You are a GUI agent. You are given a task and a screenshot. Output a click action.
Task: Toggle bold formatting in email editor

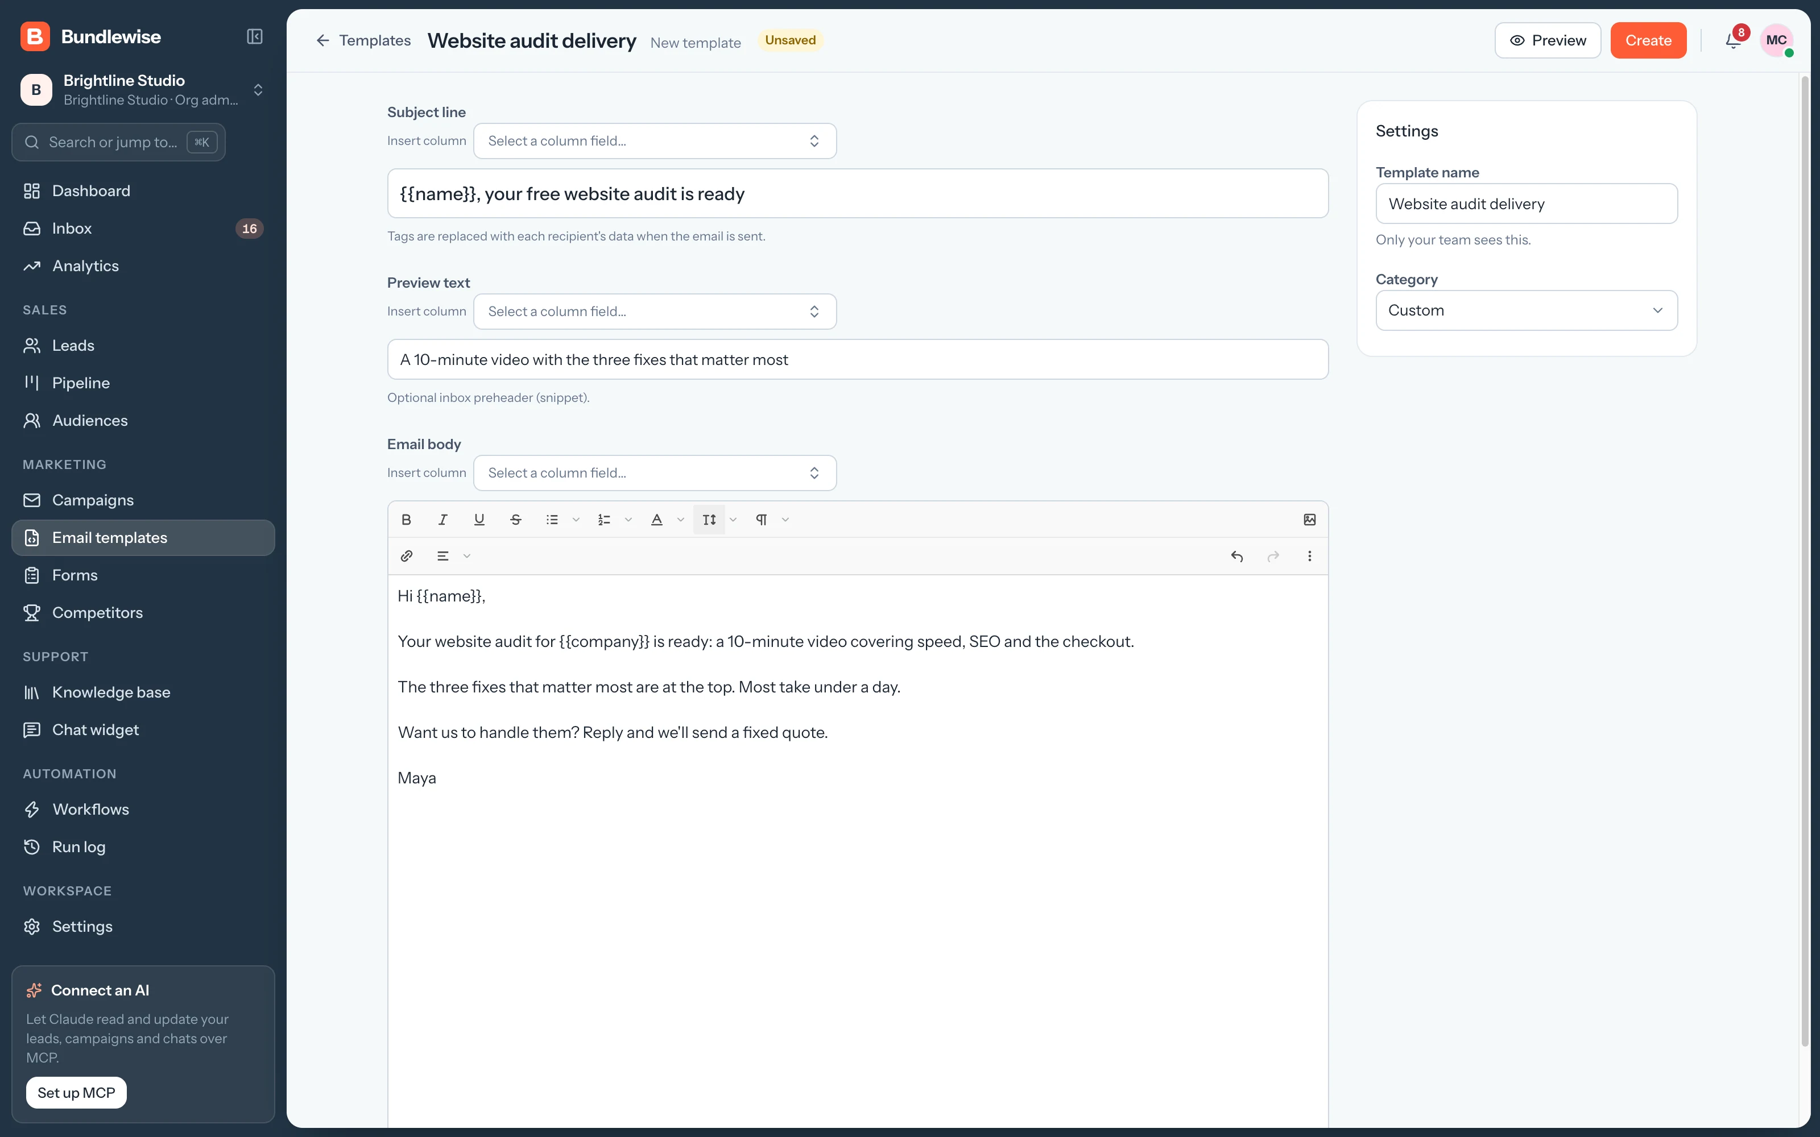tap(406, 520)
